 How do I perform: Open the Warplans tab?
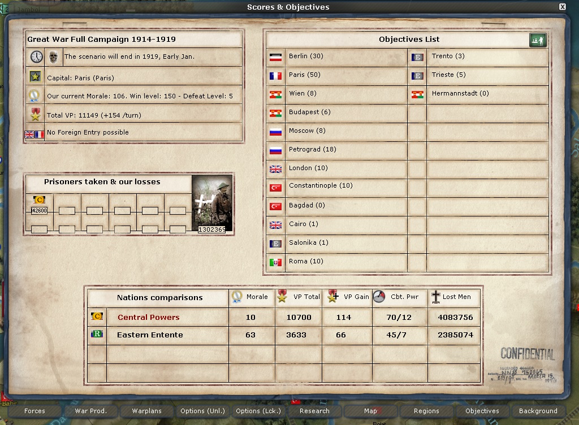point(146,411)
